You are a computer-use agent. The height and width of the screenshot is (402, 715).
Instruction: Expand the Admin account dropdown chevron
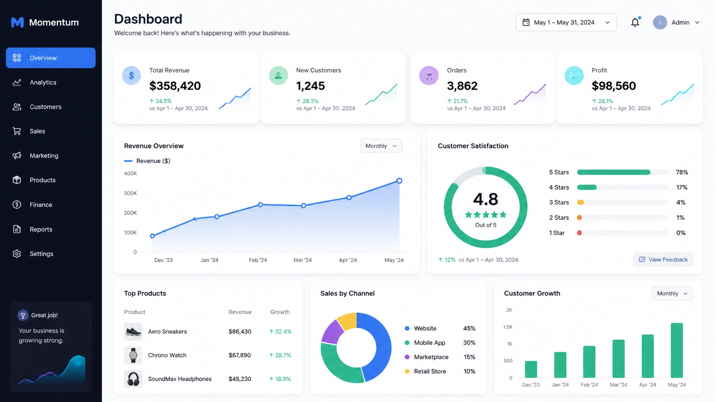point(697,23)
